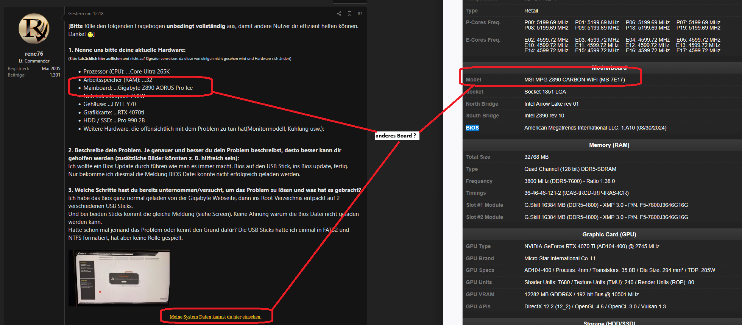Select the 'Lt. Commander' user title
Image resolution: width=742 pixels, height=325 pixels.
point(34,61)
